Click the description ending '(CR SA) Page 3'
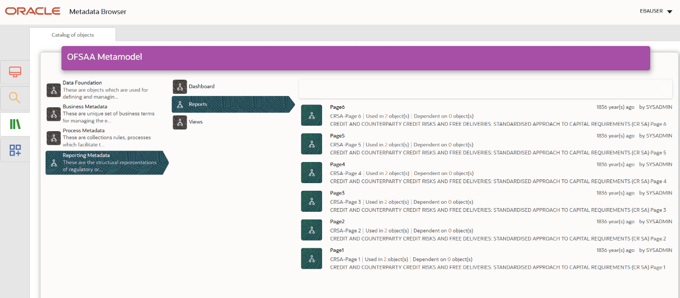Image resolution: width=680 pixels, height=298 pixels. [x=498, y=210]
